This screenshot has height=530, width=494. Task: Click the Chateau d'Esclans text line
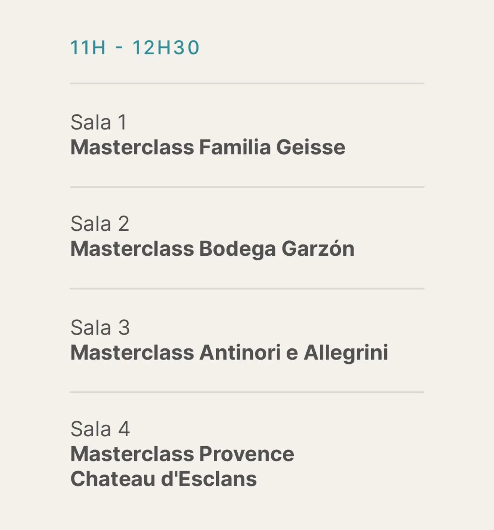(x=164, y=479)
